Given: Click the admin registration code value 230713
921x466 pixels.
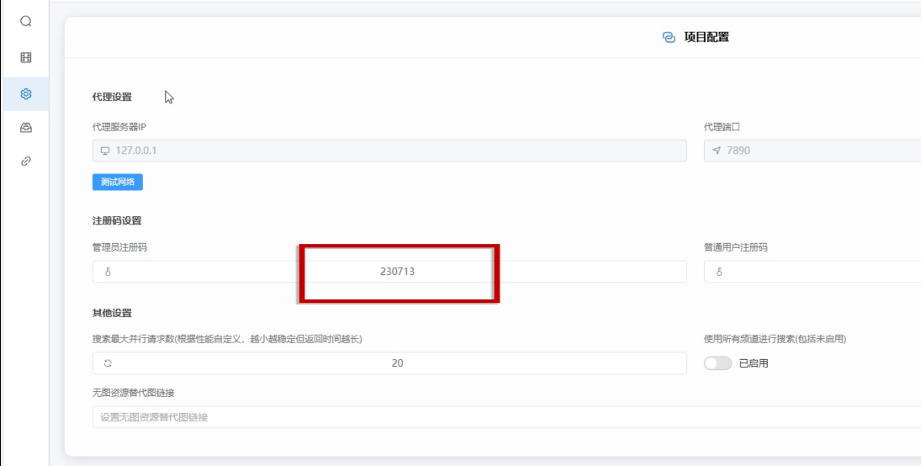Looking at the screenshot, I should [x=397, y=272].
